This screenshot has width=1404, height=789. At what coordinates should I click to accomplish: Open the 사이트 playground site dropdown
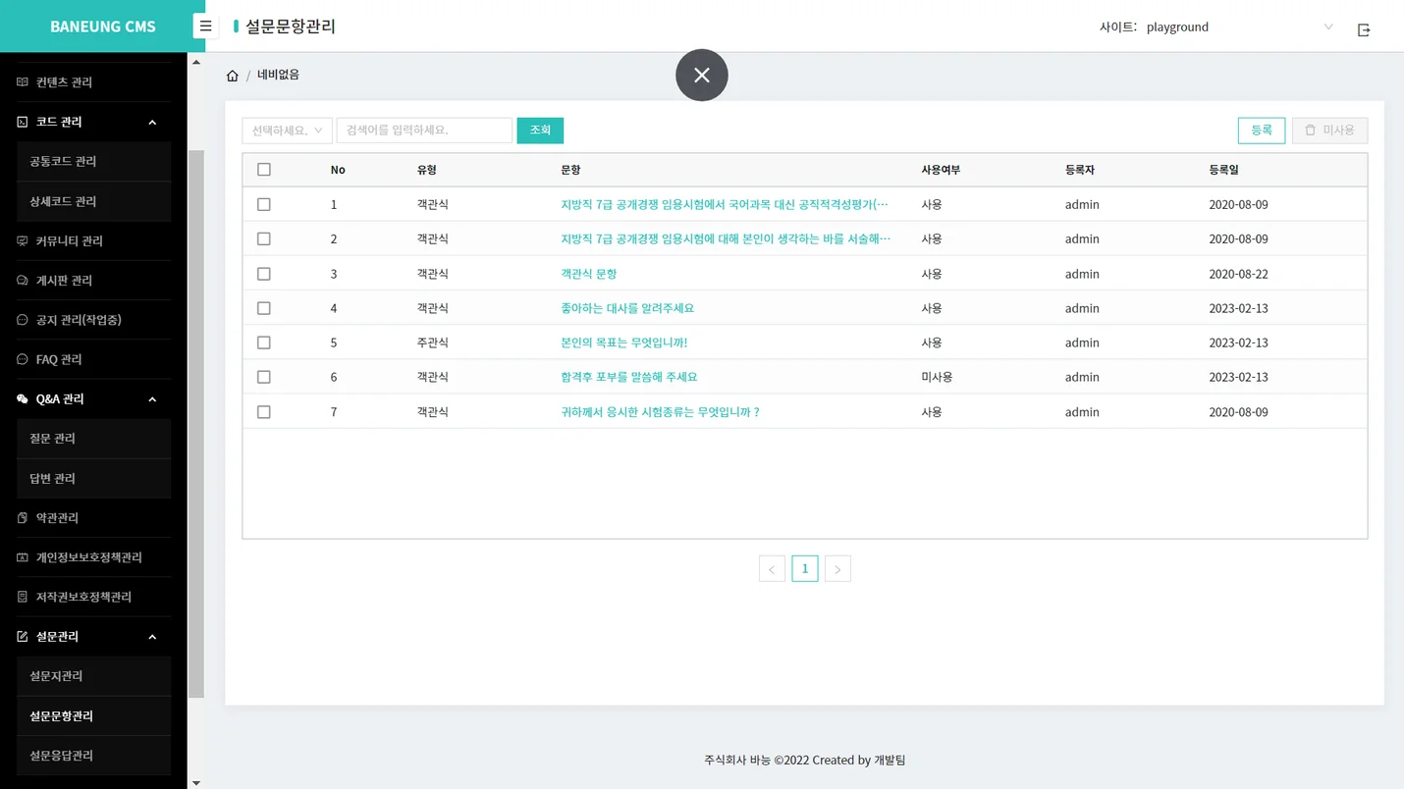(1240, 27)
